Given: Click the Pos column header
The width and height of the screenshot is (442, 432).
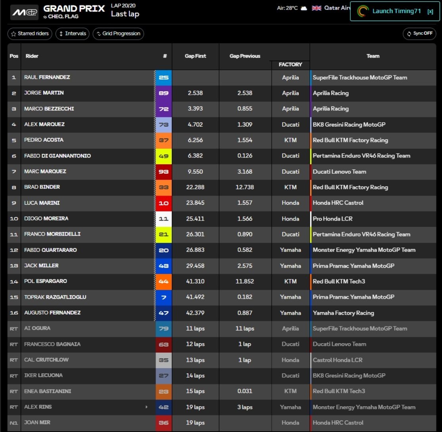Looking at the screenshot, I should pyautogui.click(x=14, y=56).
